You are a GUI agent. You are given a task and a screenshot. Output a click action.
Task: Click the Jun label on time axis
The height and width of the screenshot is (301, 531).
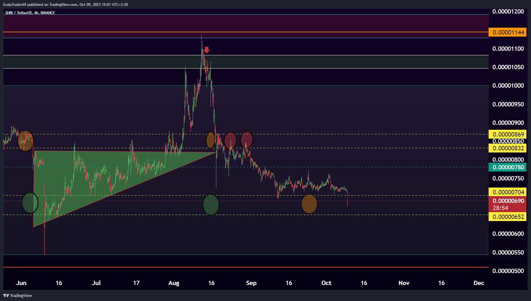pyautogui.click(x=21, y=283)
